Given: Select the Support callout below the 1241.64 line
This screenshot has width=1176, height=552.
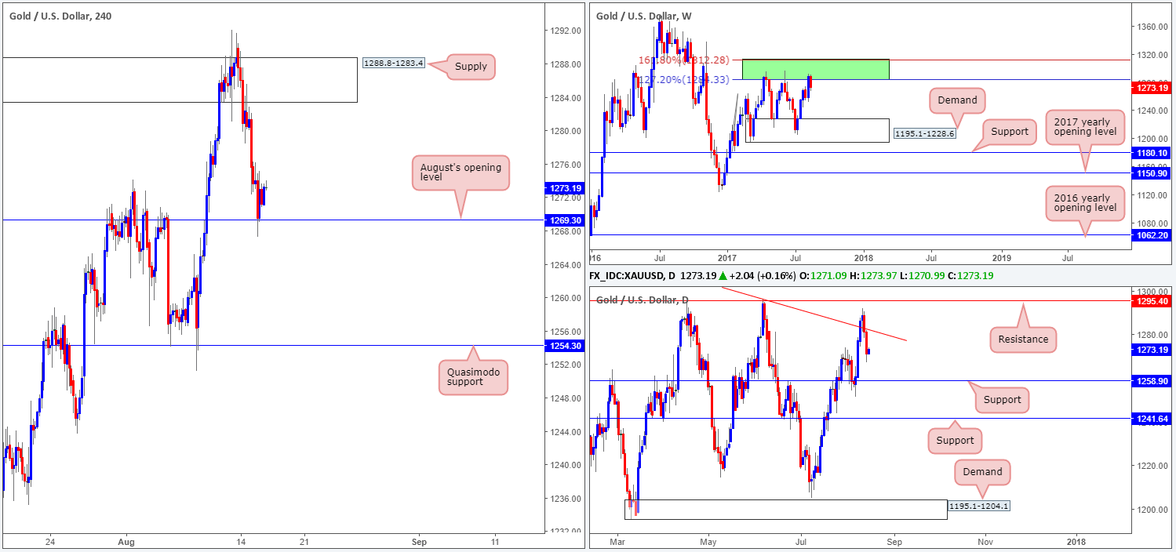Looking at the screenshot, I should click(x=955, y=441).
